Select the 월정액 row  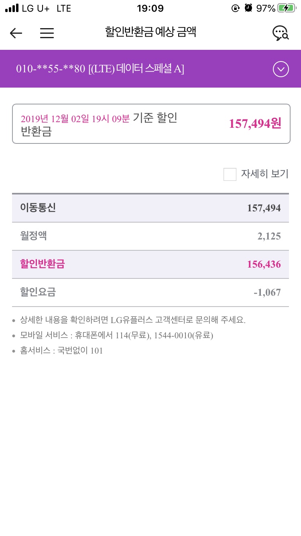(x=150, y=236)
